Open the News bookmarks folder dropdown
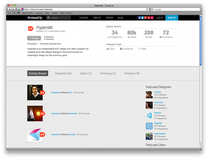This screenshot has height=159, width=208. [x=66, y=13]
